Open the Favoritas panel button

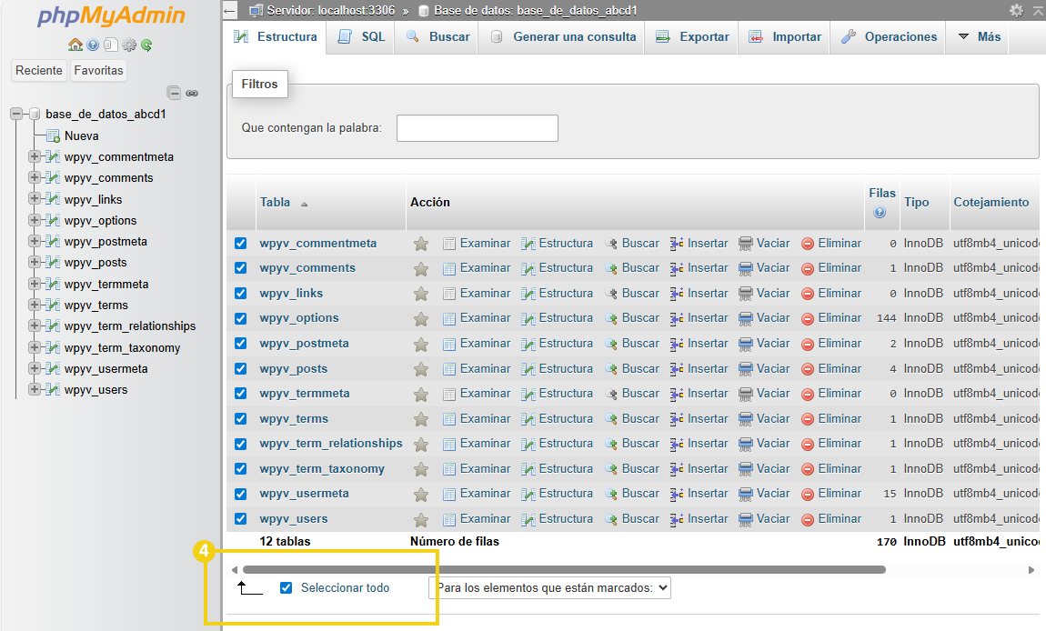pyautogui.click(x=97, y=70)
